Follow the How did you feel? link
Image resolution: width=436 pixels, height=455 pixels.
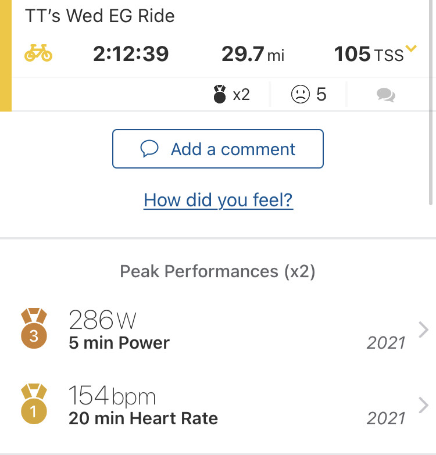(218, 200)
